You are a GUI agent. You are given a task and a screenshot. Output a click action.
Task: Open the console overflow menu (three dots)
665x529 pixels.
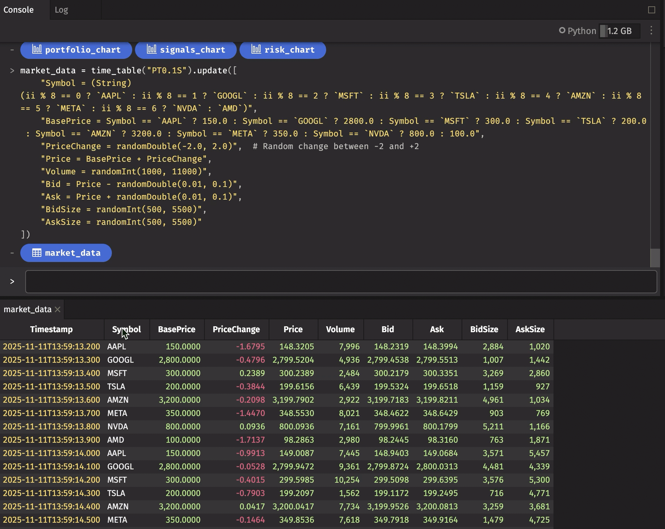651,31
